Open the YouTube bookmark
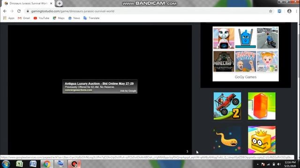The height and width of the screenshot is (168, 300). click(x=41, y=18)
